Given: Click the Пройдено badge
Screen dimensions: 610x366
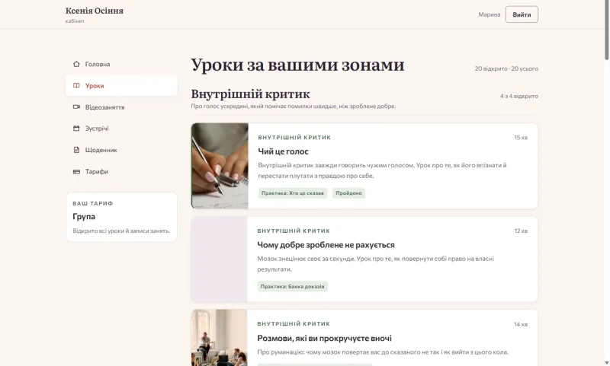Looking at the screenshot, I should coord(348,193).
